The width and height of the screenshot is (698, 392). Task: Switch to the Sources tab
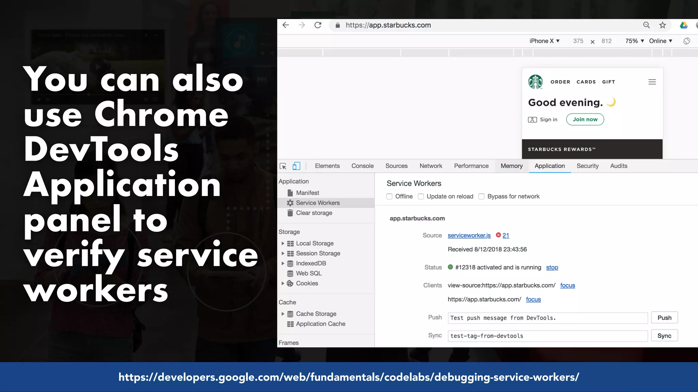(x=396, y=166)
